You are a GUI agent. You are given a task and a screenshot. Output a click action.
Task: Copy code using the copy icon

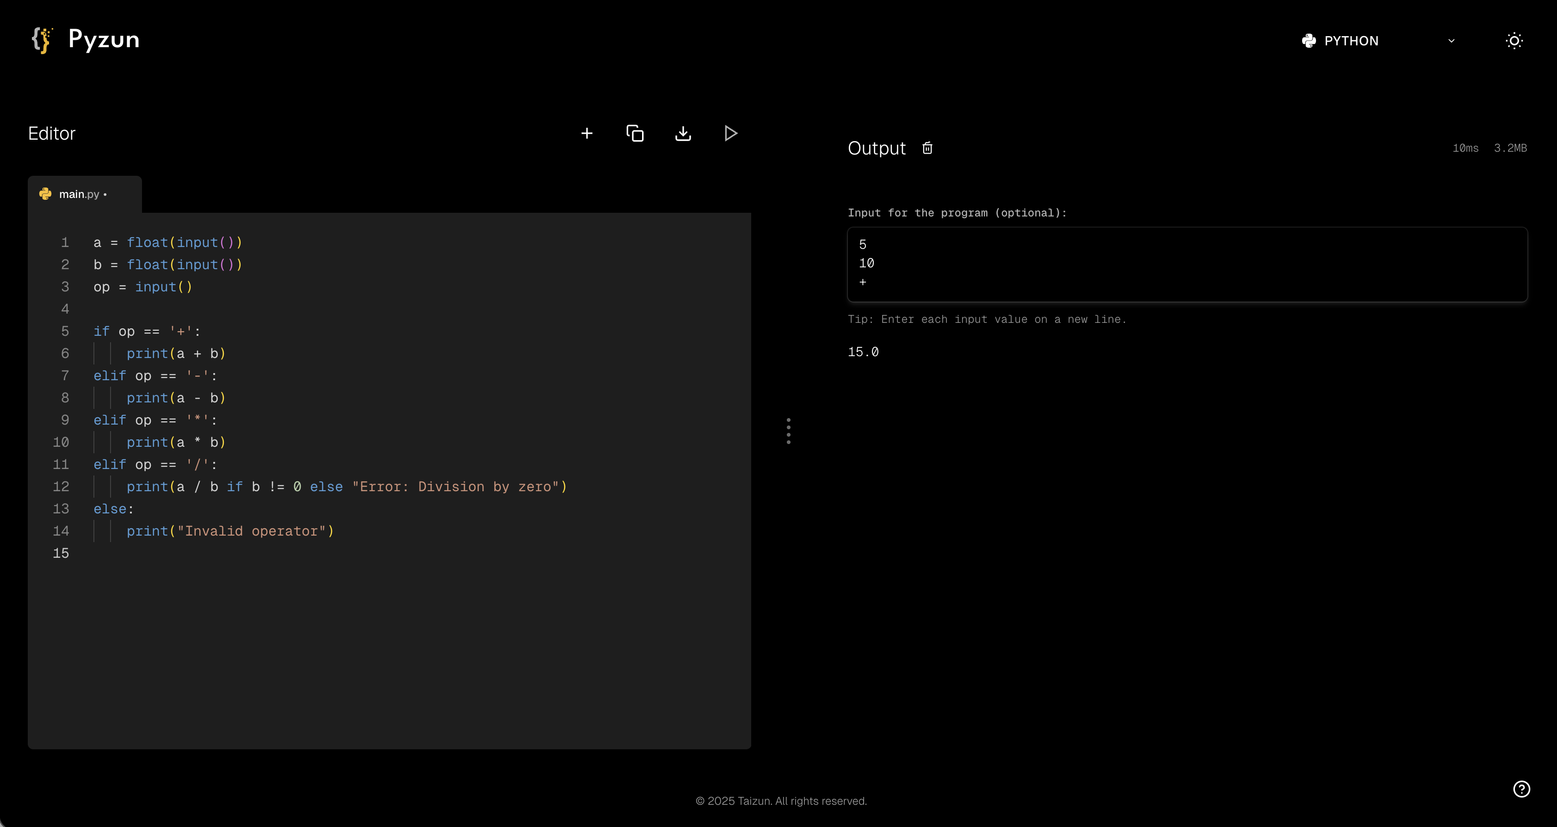(635, 133)
